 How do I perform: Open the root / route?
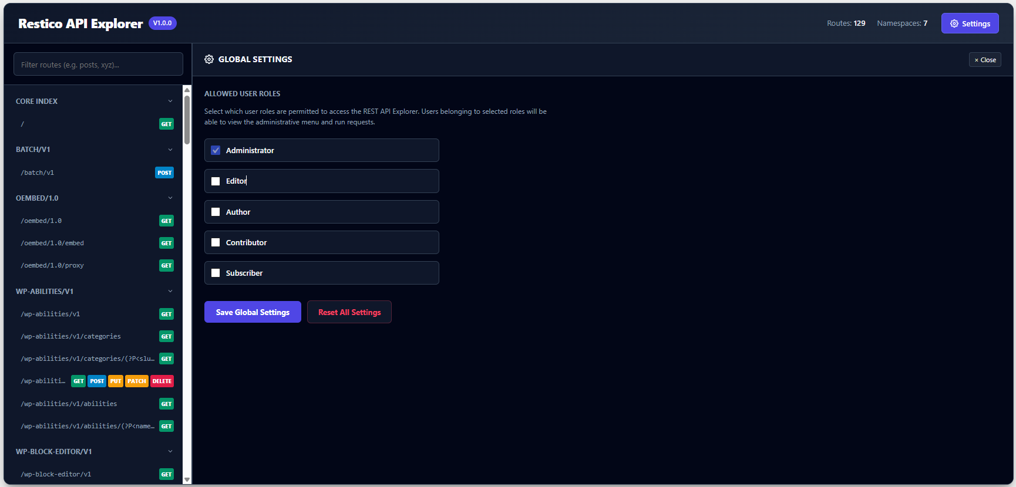95,124
